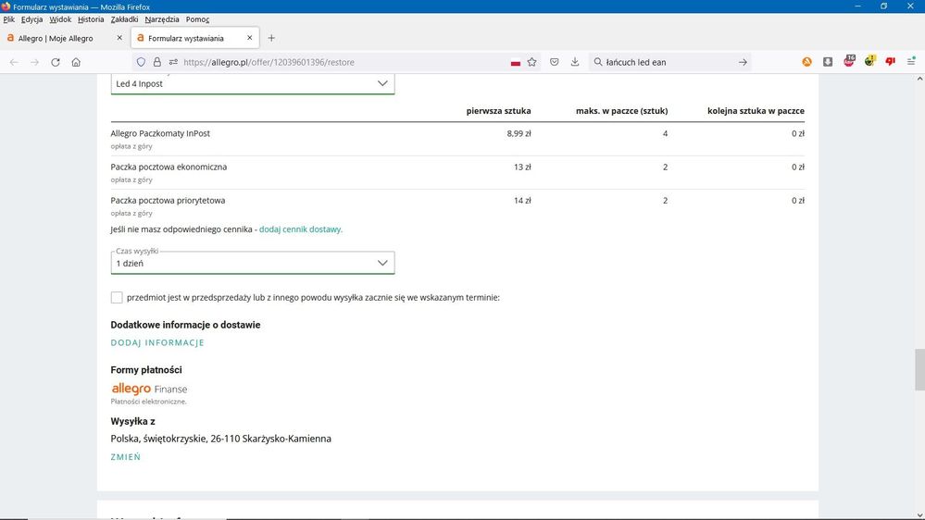Switch to the Allegro Moje Allegro tab
This screenshot has height=520, width=925.
click(56, 38)
